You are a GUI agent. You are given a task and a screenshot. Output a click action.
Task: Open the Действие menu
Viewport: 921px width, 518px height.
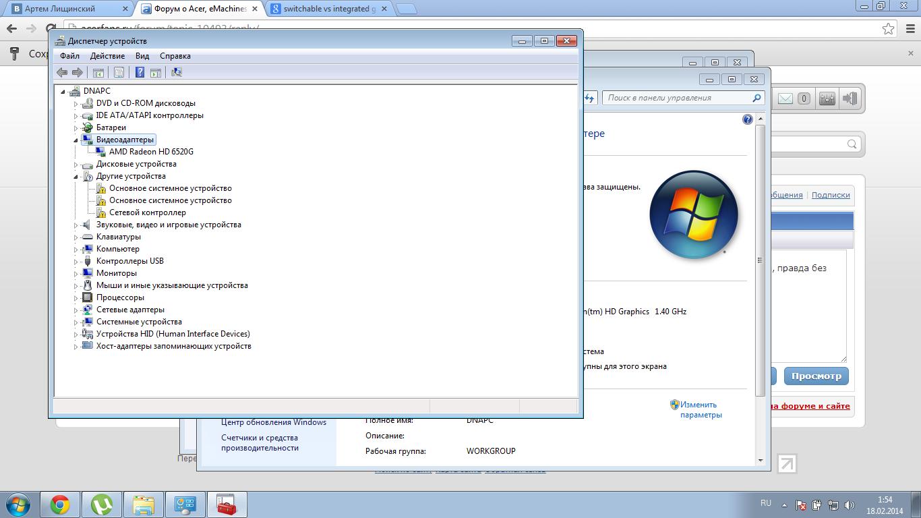tap(107, 56)
